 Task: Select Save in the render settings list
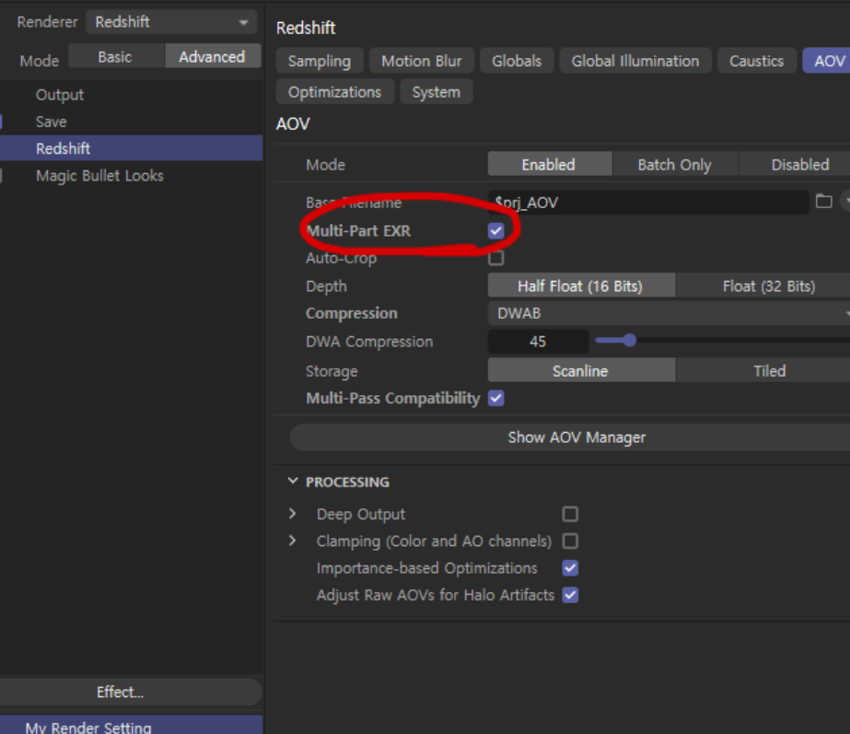point(51,122)
